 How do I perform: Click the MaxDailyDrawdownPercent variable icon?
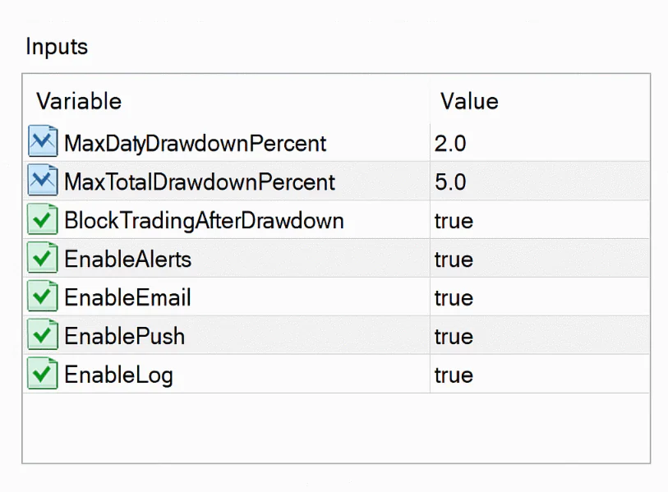point(43,141)
